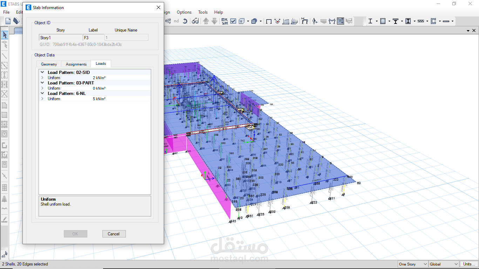This screenshot has height=269, width=479.
Task: Open the Tools menu
Action: (x=203, y=12)
